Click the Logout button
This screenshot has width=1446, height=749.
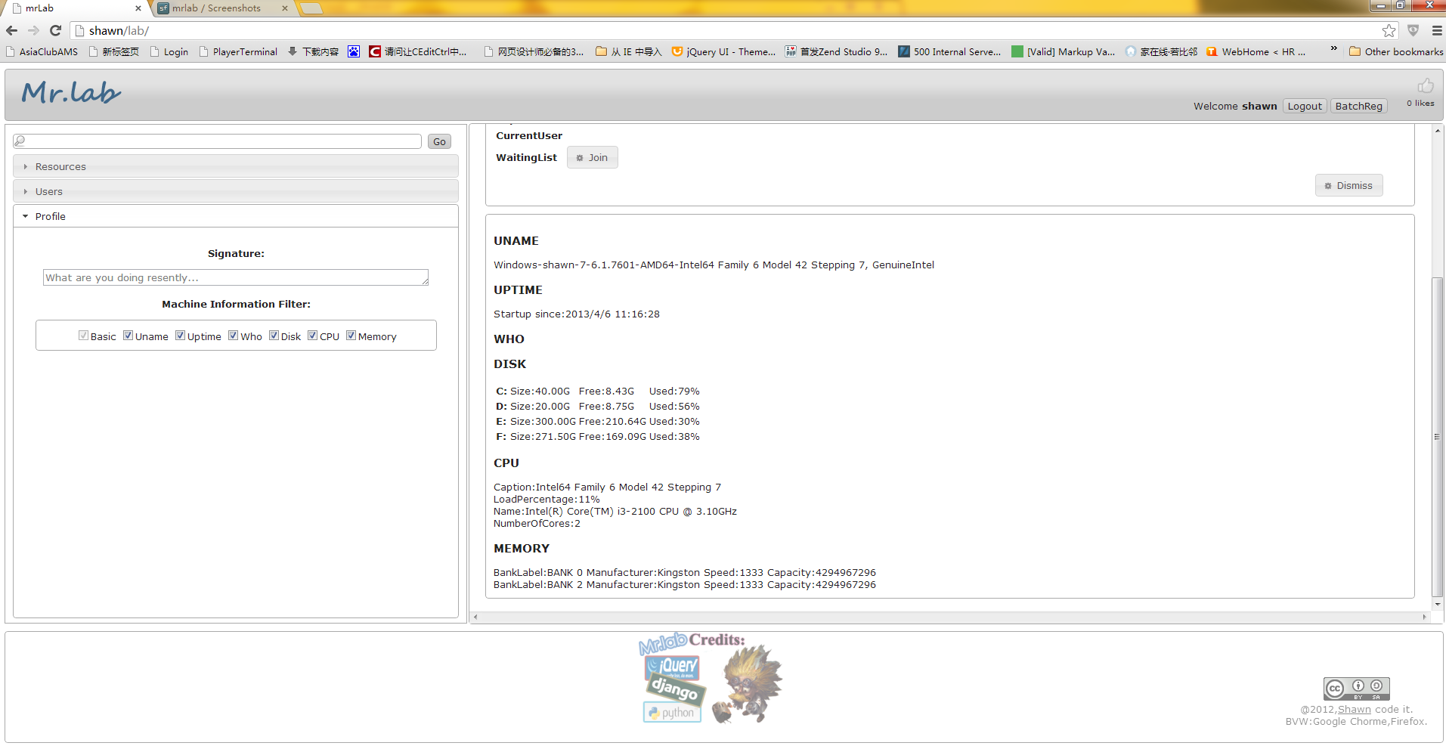click(x=1305, y=106)
